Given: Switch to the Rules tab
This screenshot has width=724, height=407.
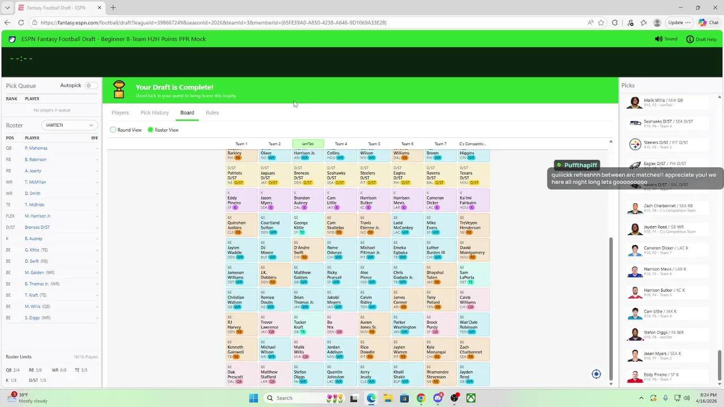Looking at the screenshot, I should tap(212, 112).
